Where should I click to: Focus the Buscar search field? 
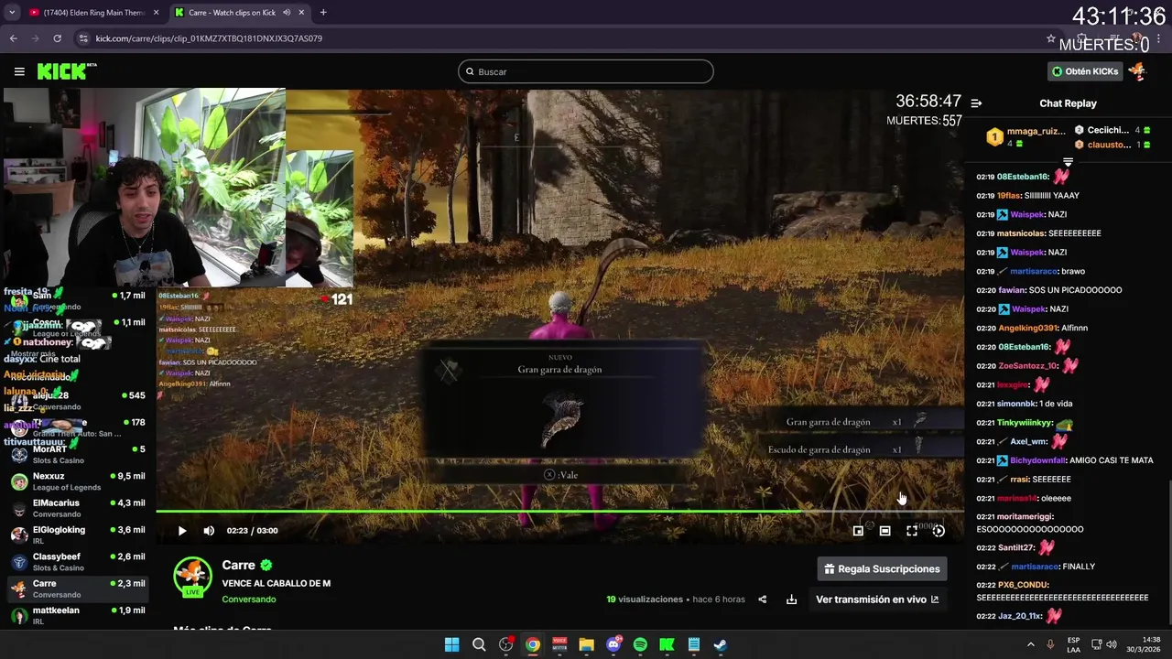click(585, 71)
